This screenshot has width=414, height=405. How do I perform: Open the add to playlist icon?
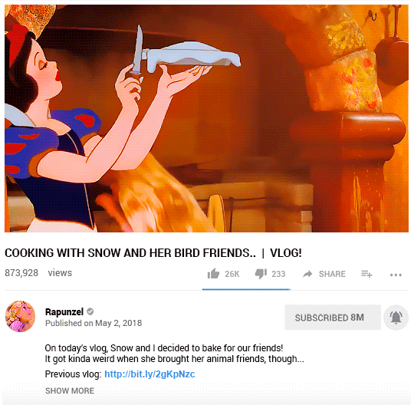pyautogui.click(x=366, y=274)
